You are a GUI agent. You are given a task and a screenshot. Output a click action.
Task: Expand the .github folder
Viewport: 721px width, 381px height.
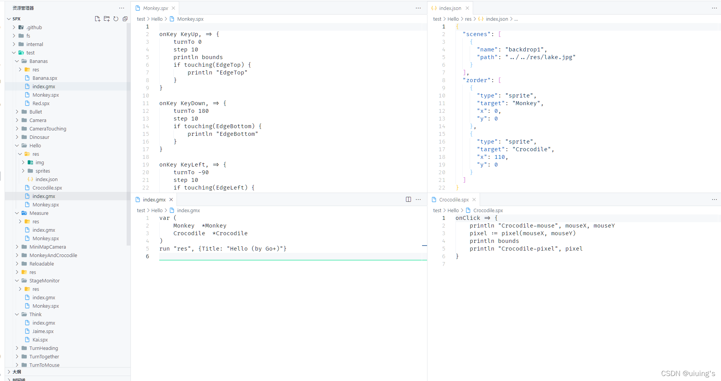pos(14,27)
